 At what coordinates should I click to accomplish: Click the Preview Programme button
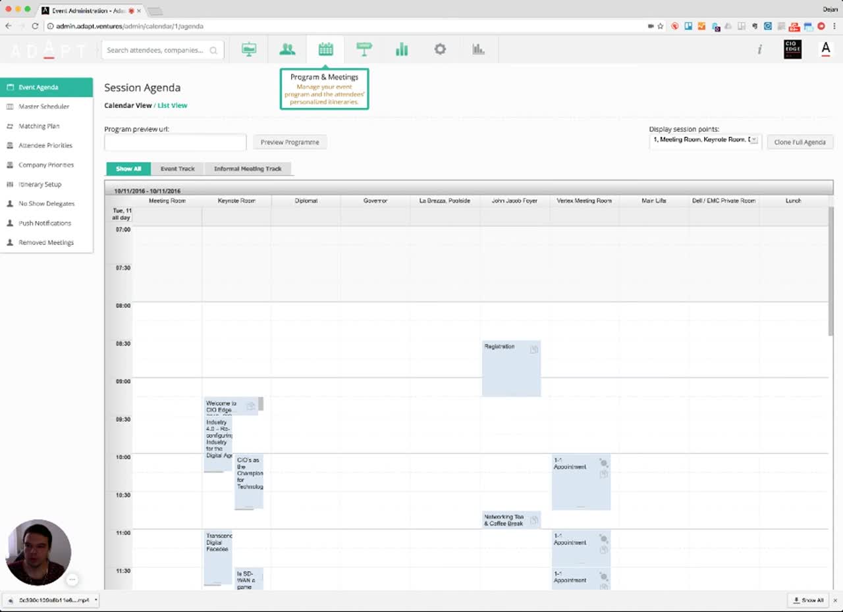click(290, 142)
